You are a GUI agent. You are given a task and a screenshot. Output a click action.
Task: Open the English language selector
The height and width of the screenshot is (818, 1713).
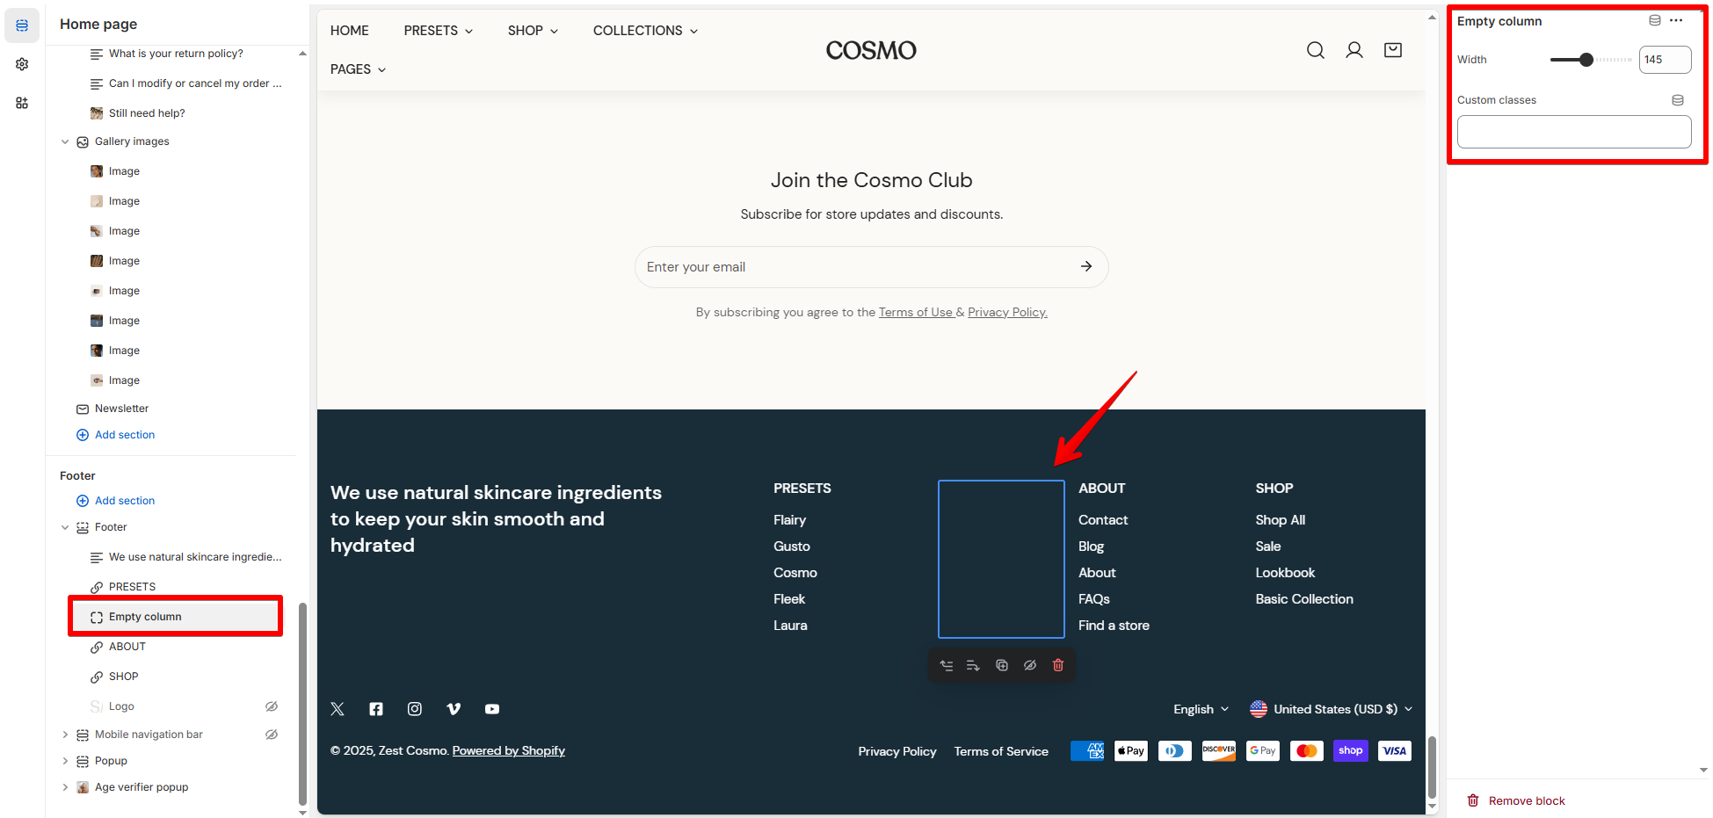1201,709
